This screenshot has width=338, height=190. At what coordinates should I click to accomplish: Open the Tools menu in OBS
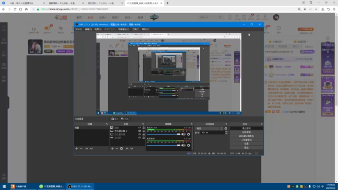point(136,29)
